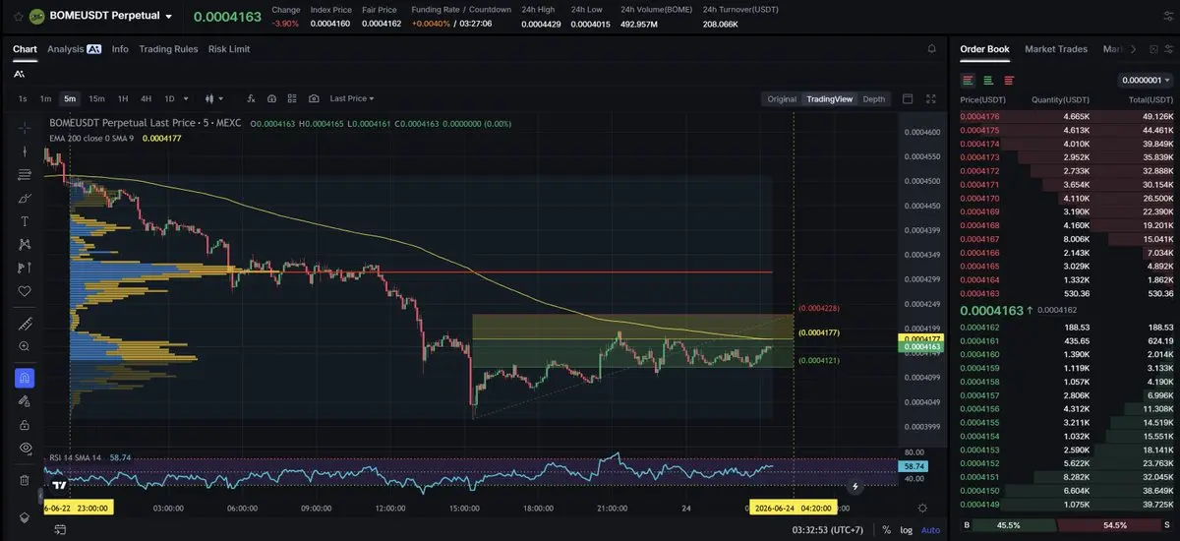Select the 1D timeframe

(x=169, y=98)
